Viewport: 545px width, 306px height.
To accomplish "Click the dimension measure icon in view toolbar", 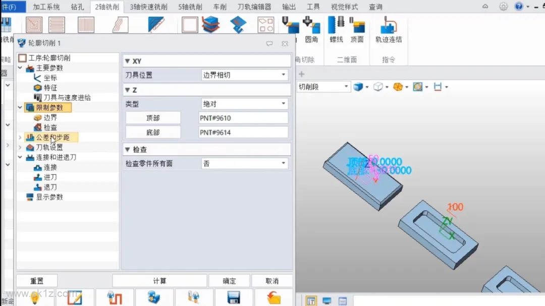I will pyautogui.click(x=438, y=87).
